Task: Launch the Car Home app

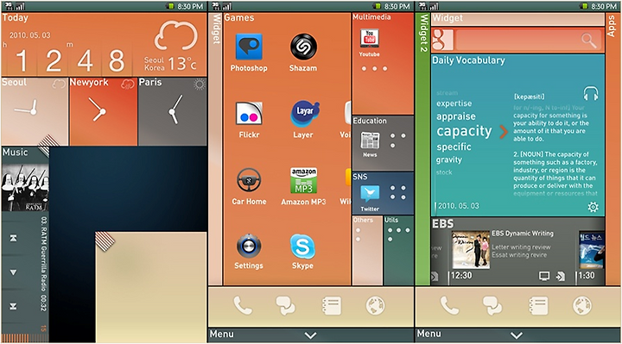Action: tap(249, 180)
